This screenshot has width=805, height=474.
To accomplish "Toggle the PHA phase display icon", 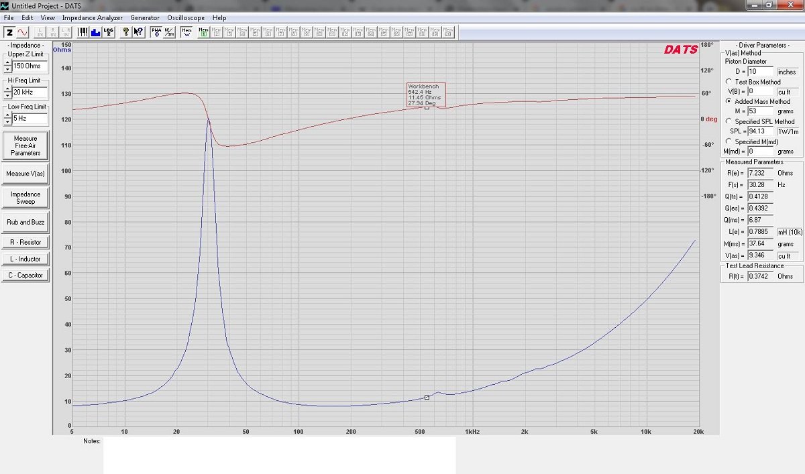I will [x=156, y=32].
